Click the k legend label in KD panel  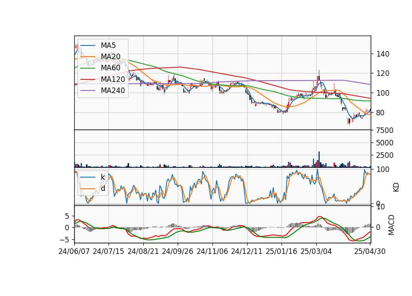click(x=103, y=177)
